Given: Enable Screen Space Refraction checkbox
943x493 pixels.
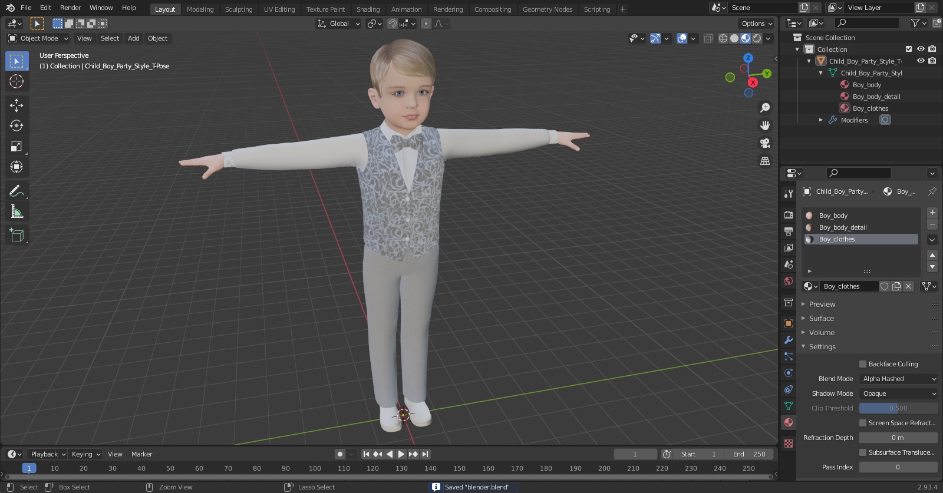Looking at the screenshot, I should [x=863, y=423].
